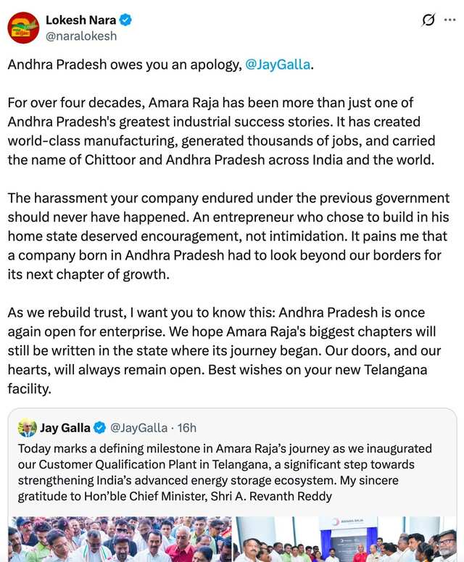Open the three-dot more options menu

[x=450, y=20]
